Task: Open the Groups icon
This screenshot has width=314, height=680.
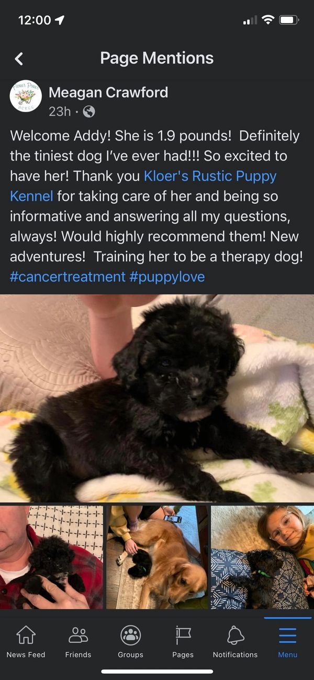Action: pos(130,635)
